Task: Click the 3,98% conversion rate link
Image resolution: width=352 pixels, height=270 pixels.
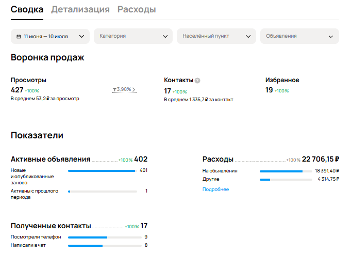Action: click(x=124, y=89)
